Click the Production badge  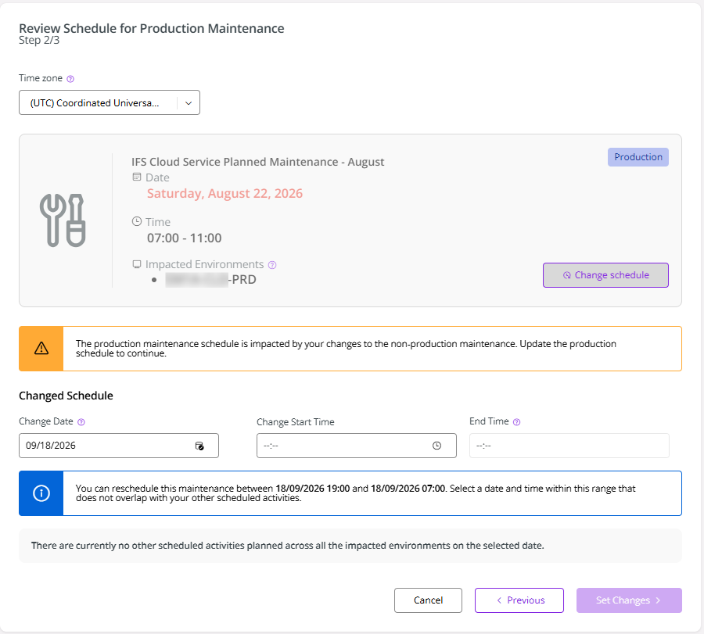638,157
